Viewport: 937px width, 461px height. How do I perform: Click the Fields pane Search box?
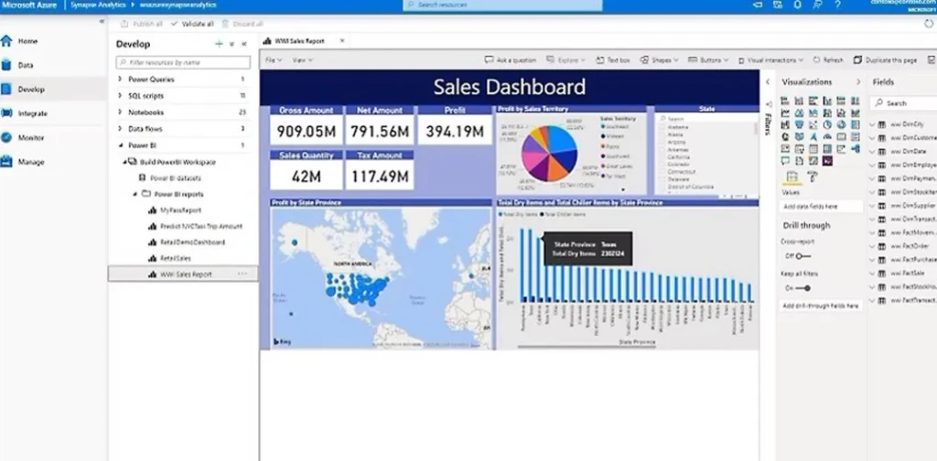point(903,103)
